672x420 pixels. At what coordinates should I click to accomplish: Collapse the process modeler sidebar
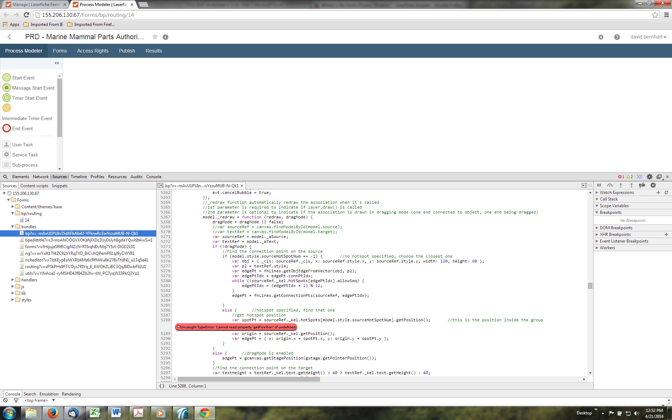click(x=57, y=63)
